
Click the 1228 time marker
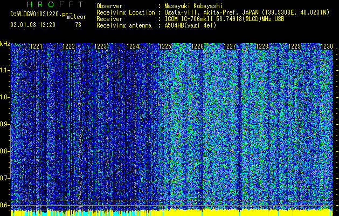click(x=262, y=46)
